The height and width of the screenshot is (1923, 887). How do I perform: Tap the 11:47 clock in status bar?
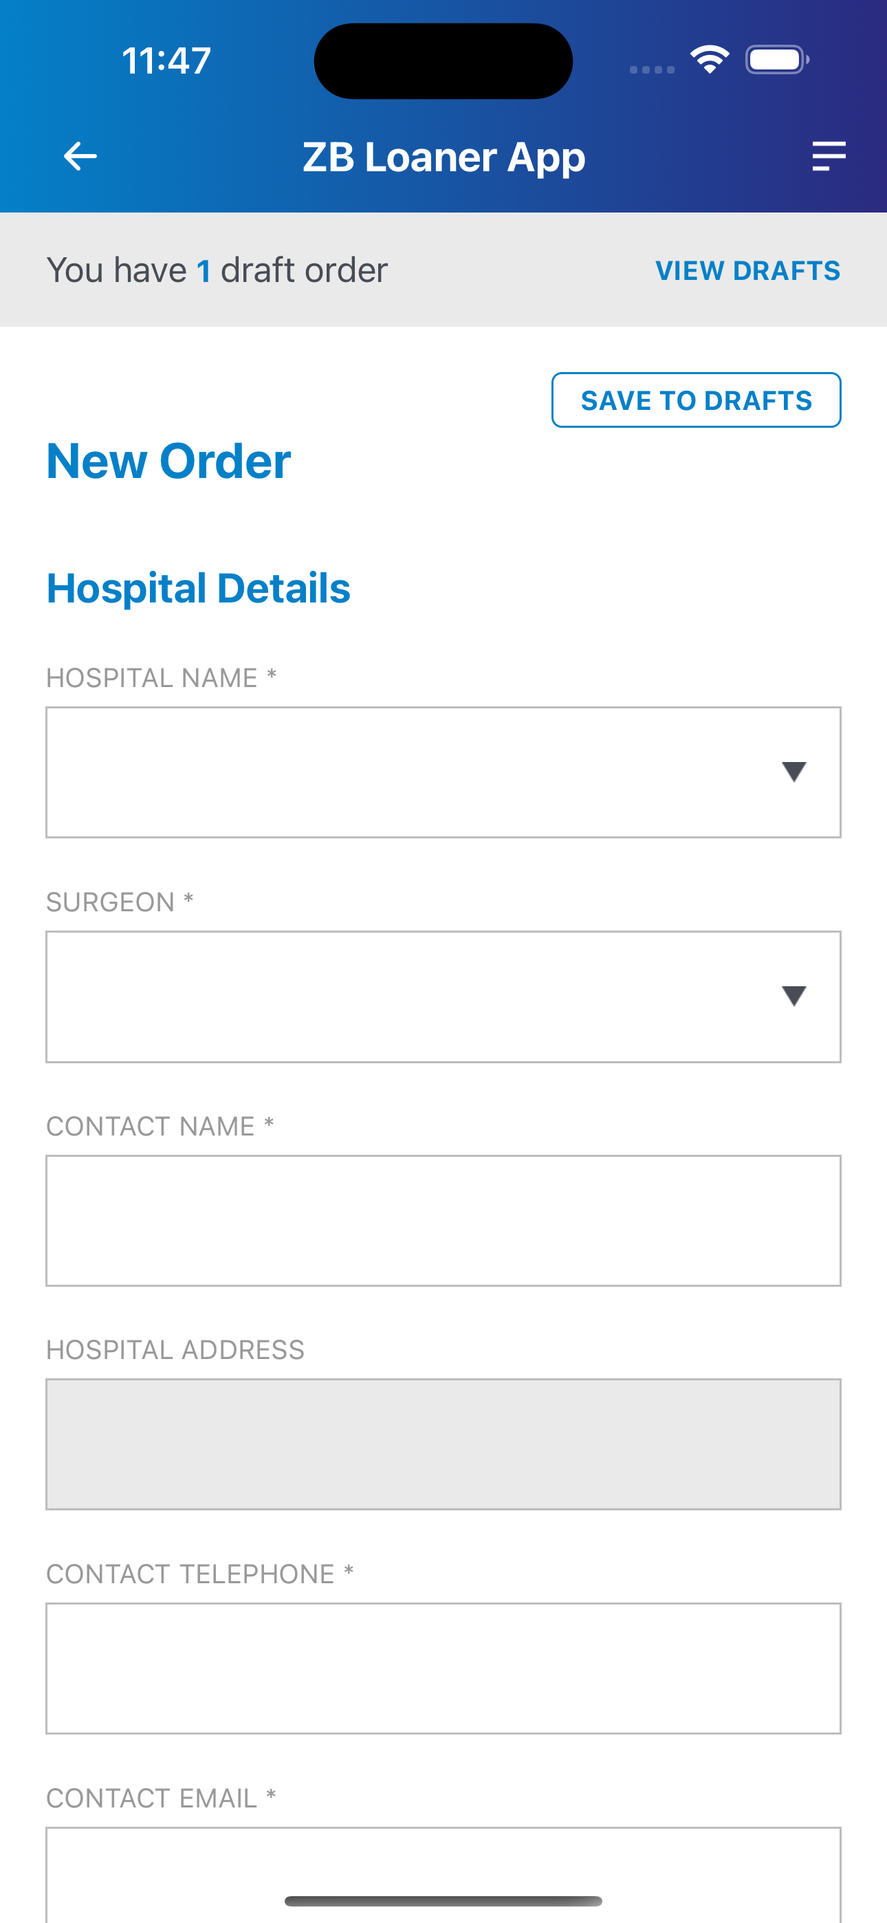[x=166, y=61]
